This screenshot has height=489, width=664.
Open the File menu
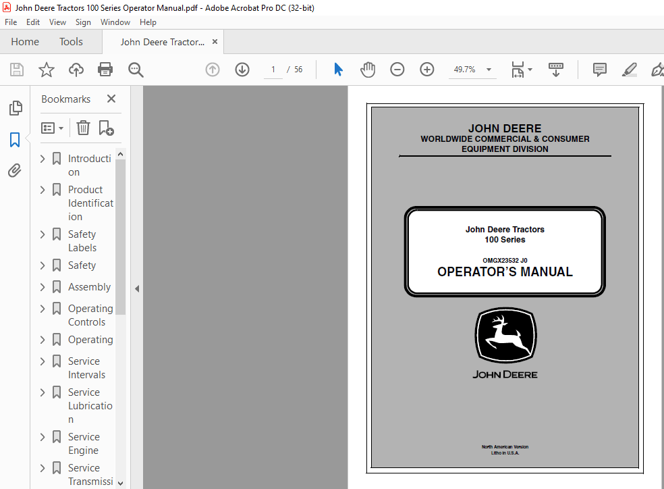point(11,22)
